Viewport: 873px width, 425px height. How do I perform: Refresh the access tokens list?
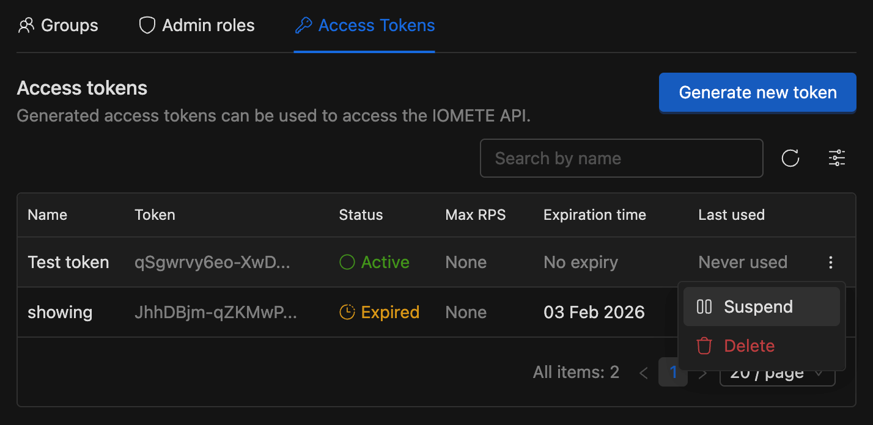790,158
